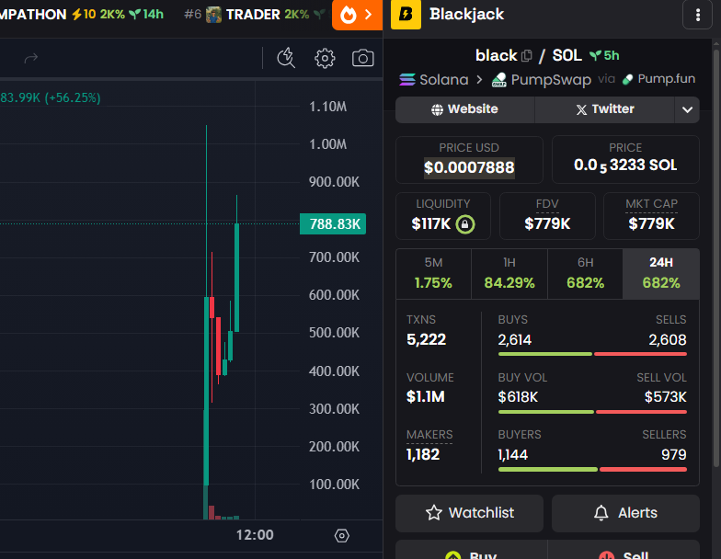Click the MAKERS 1,182 value
Viewport: 721px width, 559px height.
tap(423, 454)
